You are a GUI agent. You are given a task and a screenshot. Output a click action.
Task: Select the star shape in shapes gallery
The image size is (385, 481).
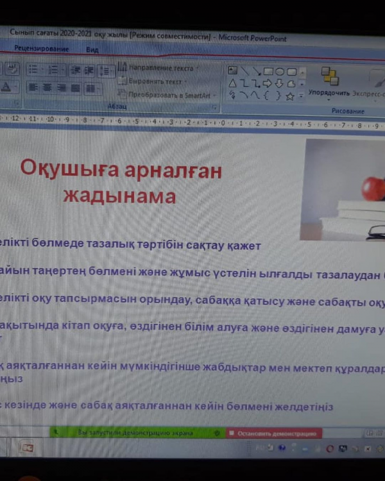tap(290, 96)
